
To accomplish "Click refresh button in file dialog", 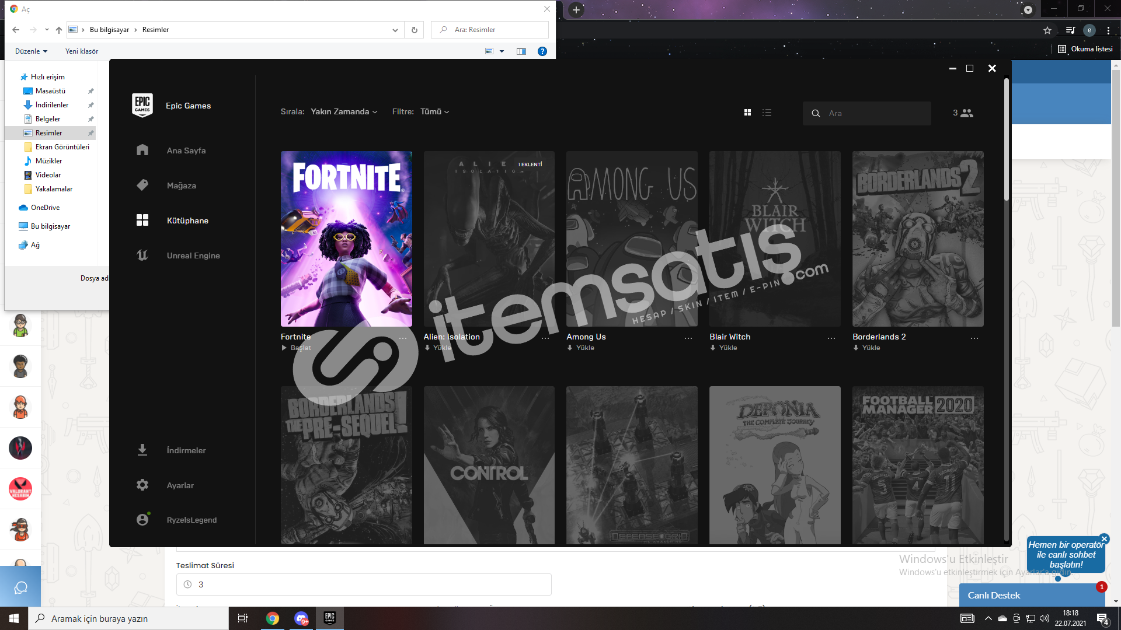I will tap(415, 30).
